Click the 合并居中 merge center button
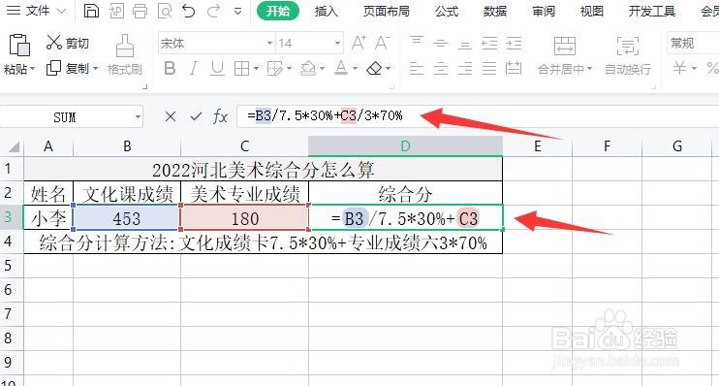This screenshot has width=719, height=386. (x=565, y=55)
